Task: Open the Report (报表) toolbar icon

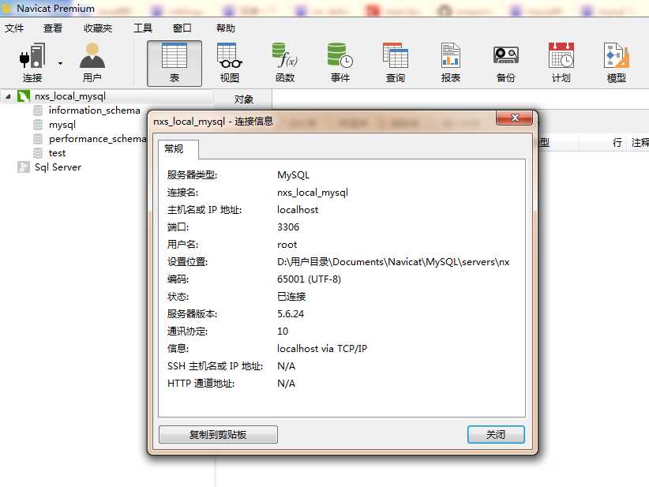Action: coord(450,63)
